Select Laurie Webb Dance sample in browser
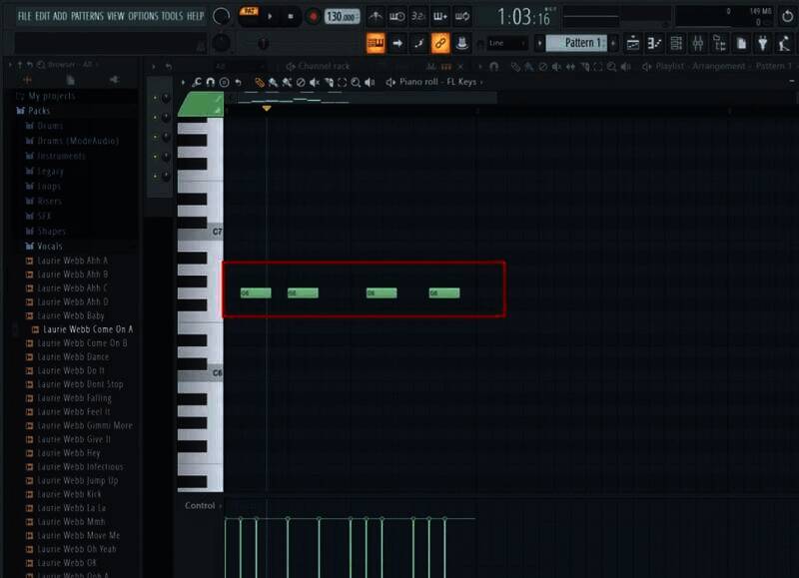Image resolution: width=799 pixels, height=578 pixels. pos(75,356)
